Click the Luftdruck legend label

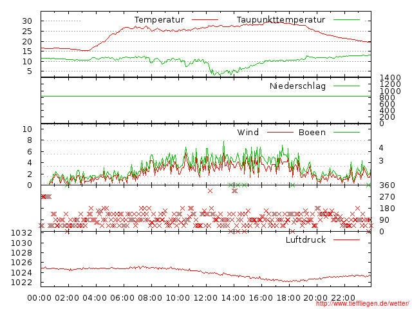[306, 239]
